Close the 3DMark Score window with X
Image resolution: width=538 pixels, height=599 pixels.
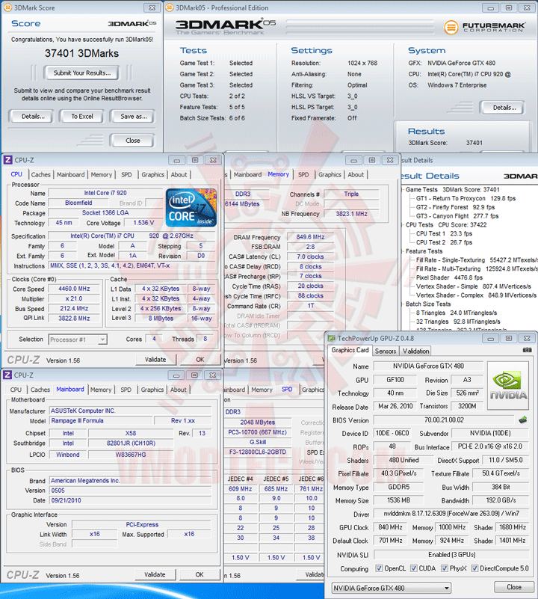[x=152, y=7]
